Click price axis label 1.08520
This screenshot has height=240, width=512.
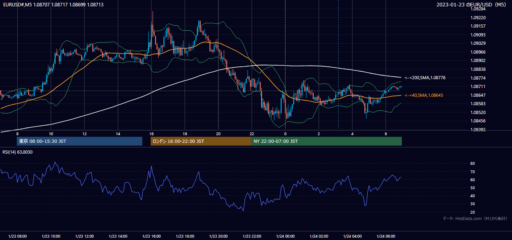point(478,112)
